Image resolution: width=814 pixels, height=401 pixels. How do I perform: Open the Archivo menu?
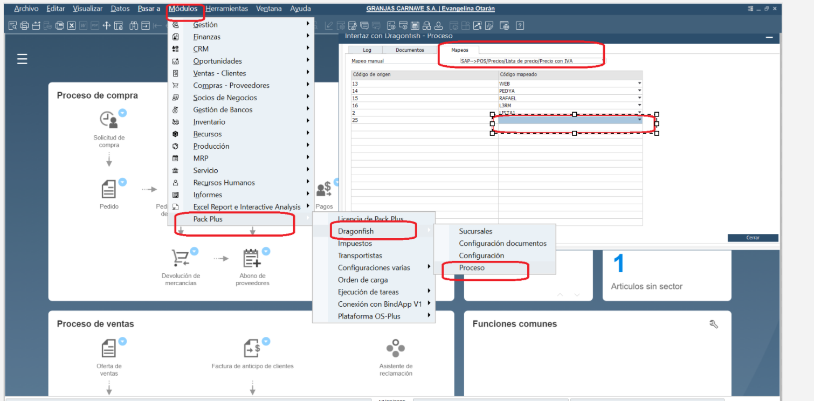[x=26, y=9]
